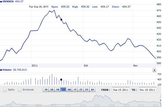Select the 3M time range
162x107 pixels.
point(63,90)
